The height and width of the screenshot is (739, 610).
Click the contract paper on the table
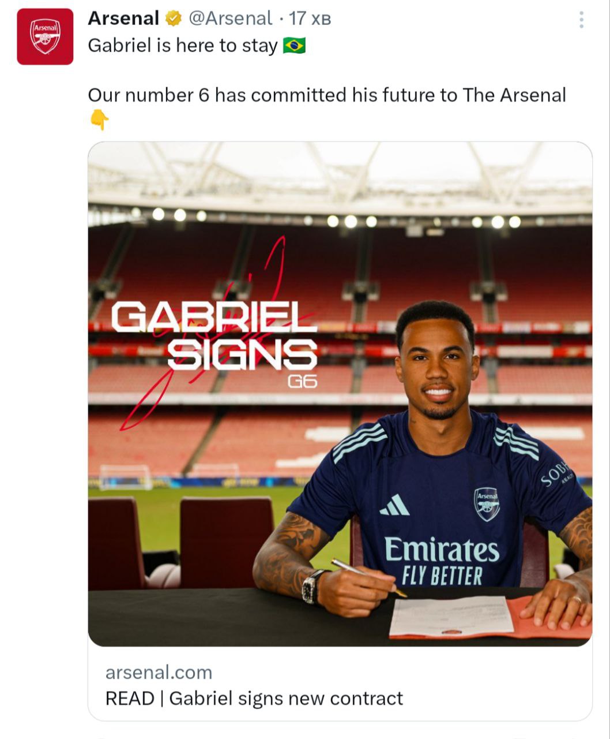point(452,615)
